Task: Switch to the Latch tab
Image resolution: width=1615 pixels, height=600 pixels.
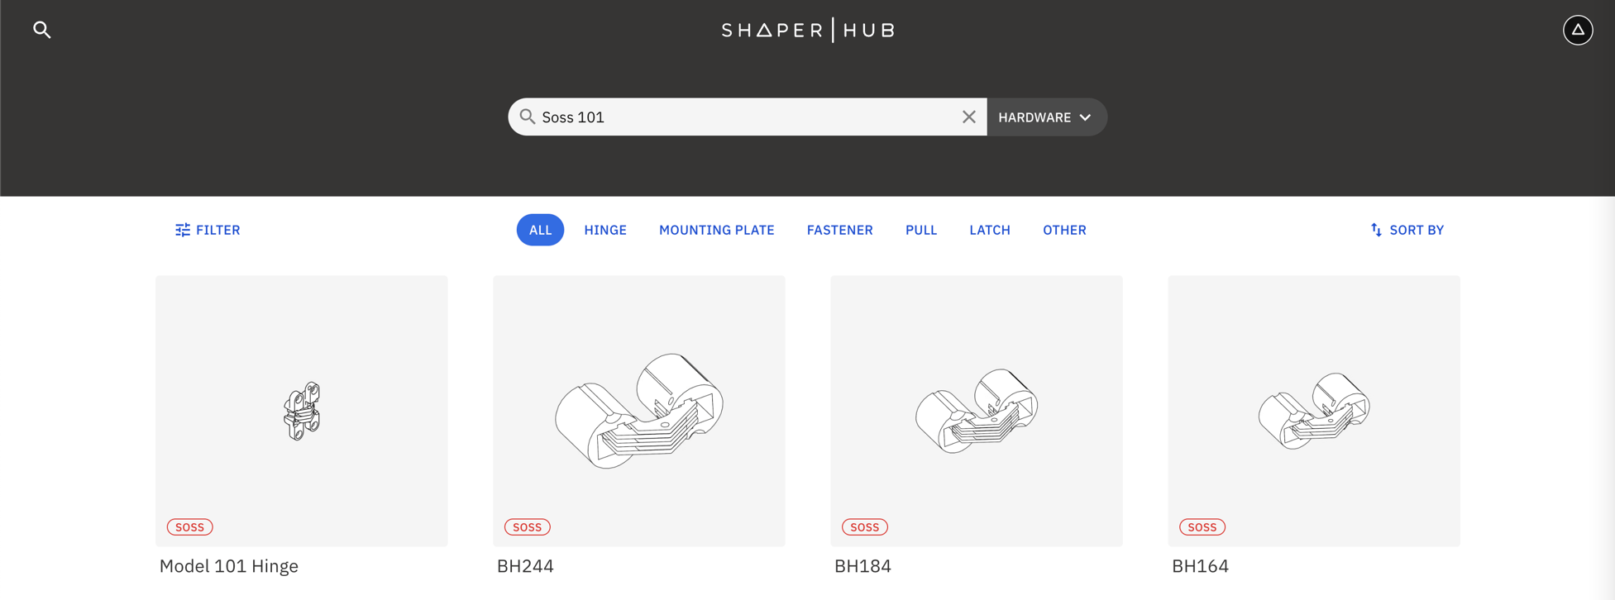Action: 989,230
